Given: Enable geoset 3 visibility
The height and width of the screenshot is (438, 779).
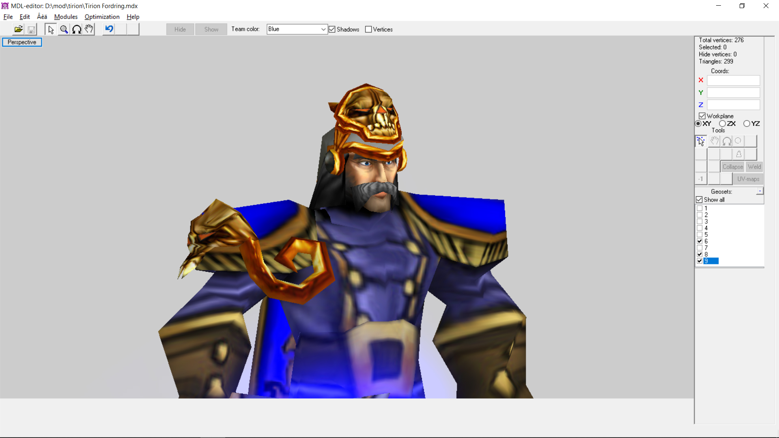Looking at the screenshot, I should coord(699,221).
